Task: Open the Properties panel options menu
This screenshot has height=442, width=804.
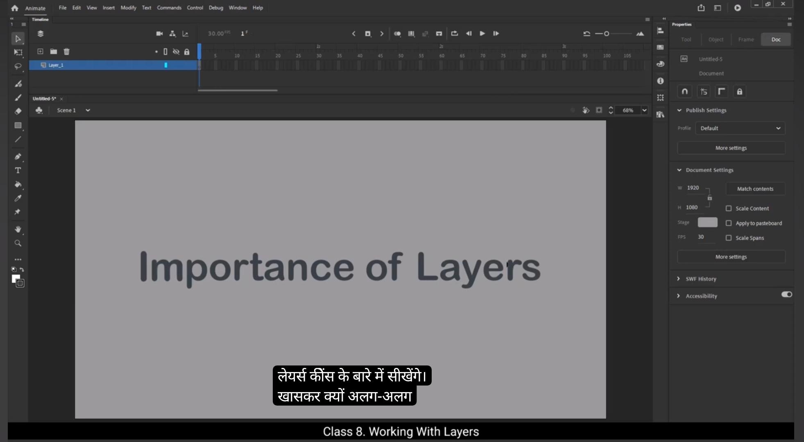Action: coord(789,25)
